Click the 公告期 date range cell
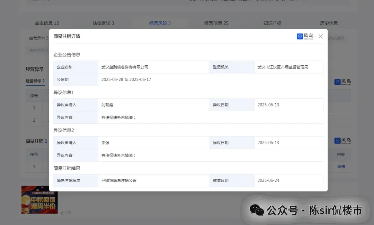Viewport: 374px width, 225px height. click(x=127, y=79)
